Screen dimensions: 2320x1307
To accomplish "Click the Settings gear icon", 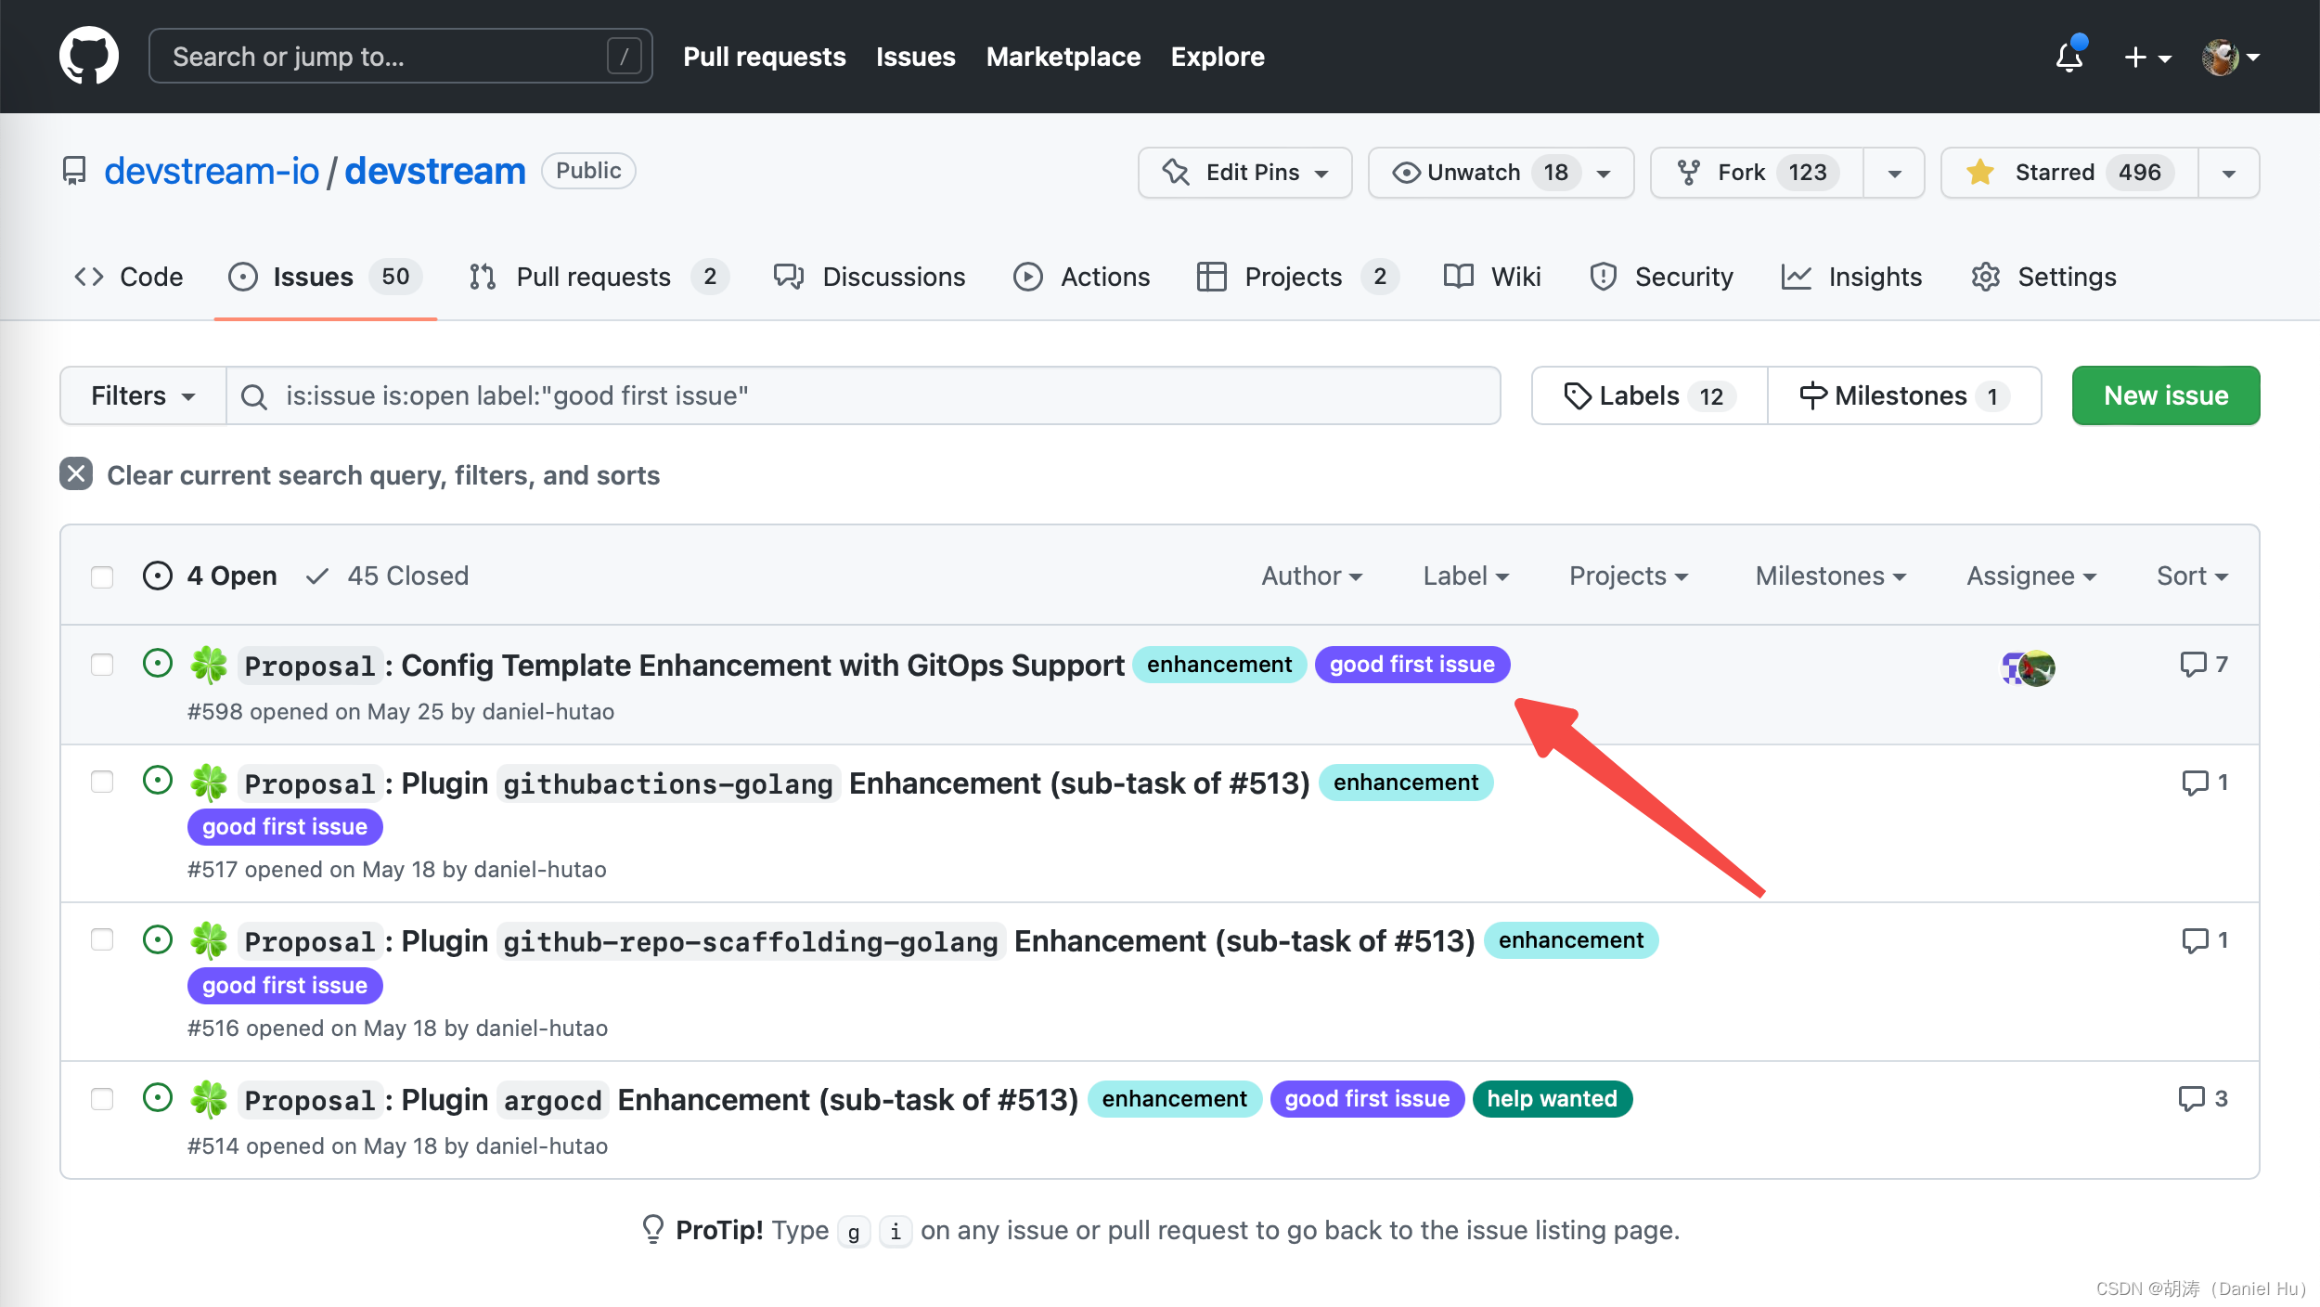I will pos(1987,276).
